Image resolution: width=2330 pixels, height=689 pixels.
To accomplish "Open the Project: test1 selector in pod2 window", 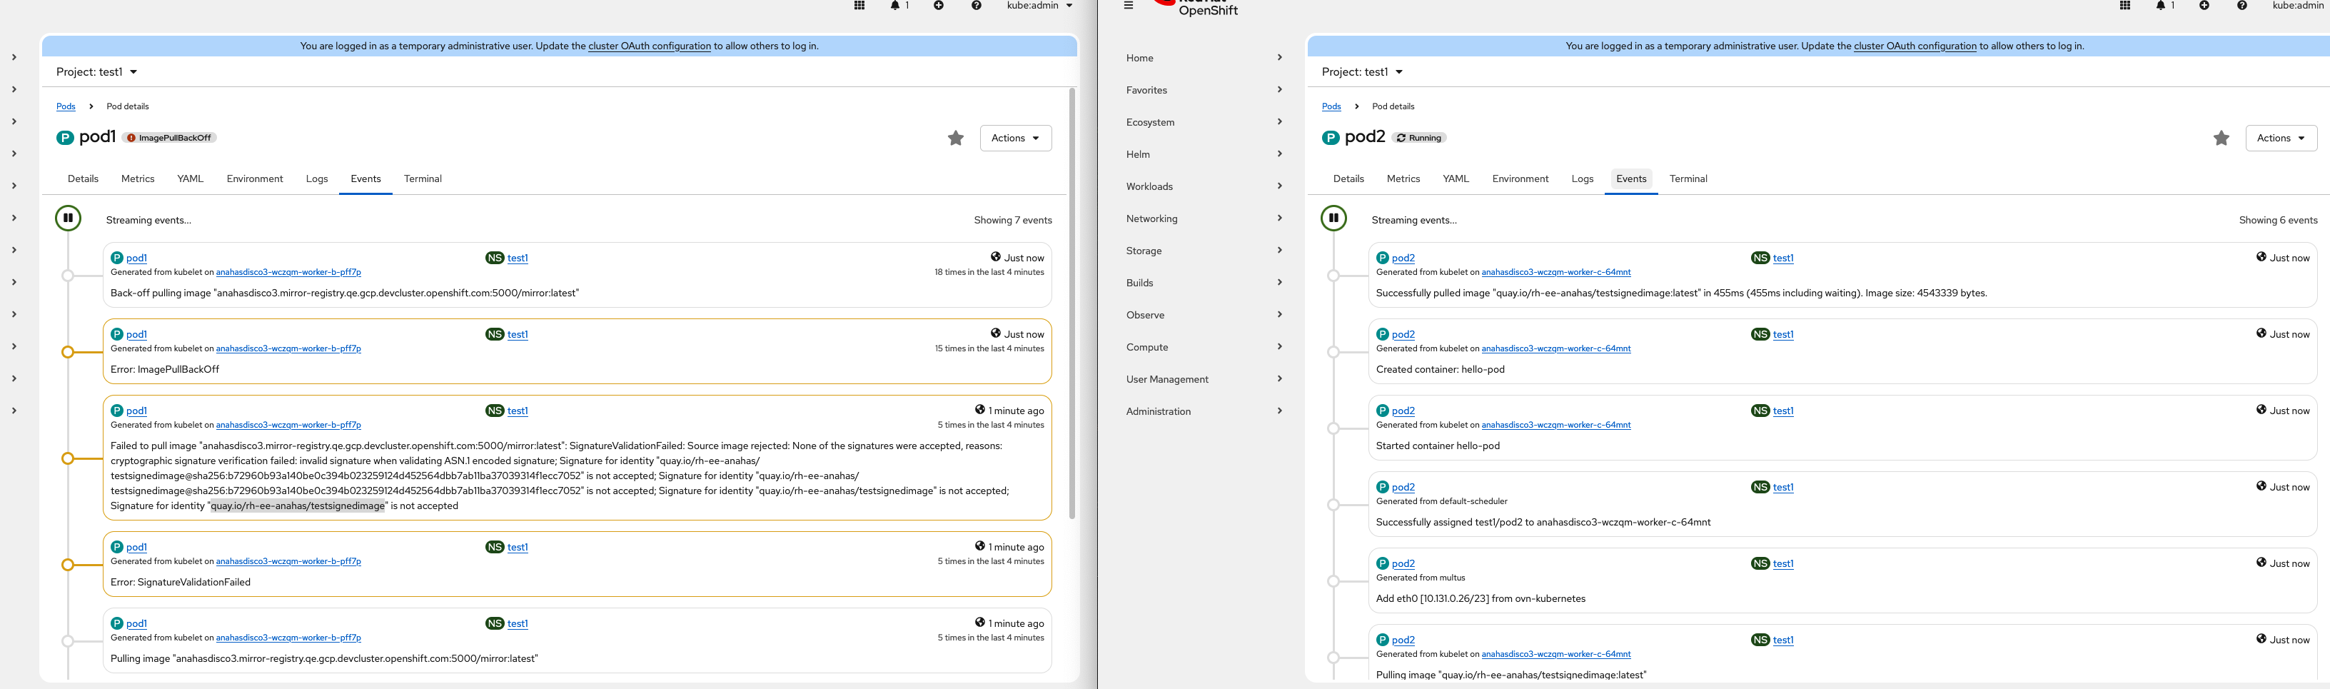I will pyautogui.click(x=1362, y=72).
